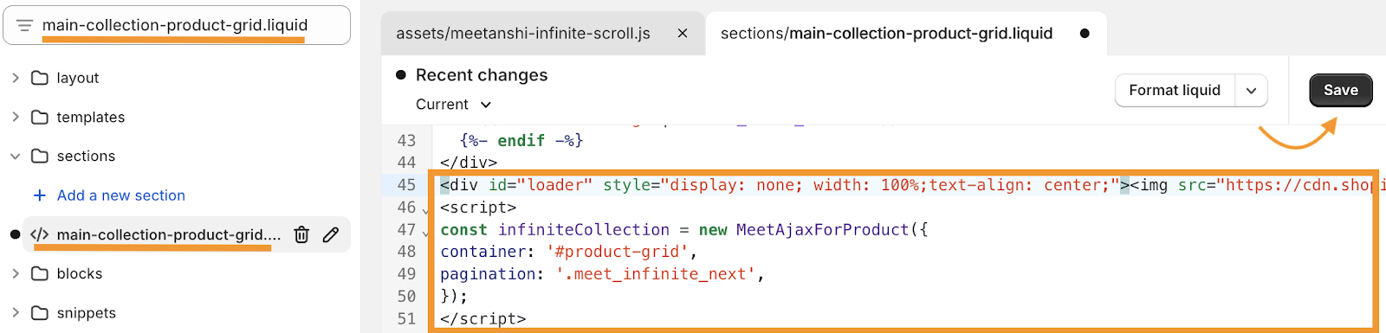Click the layout folder icon
1386x333 pixels.
point(40,78)
